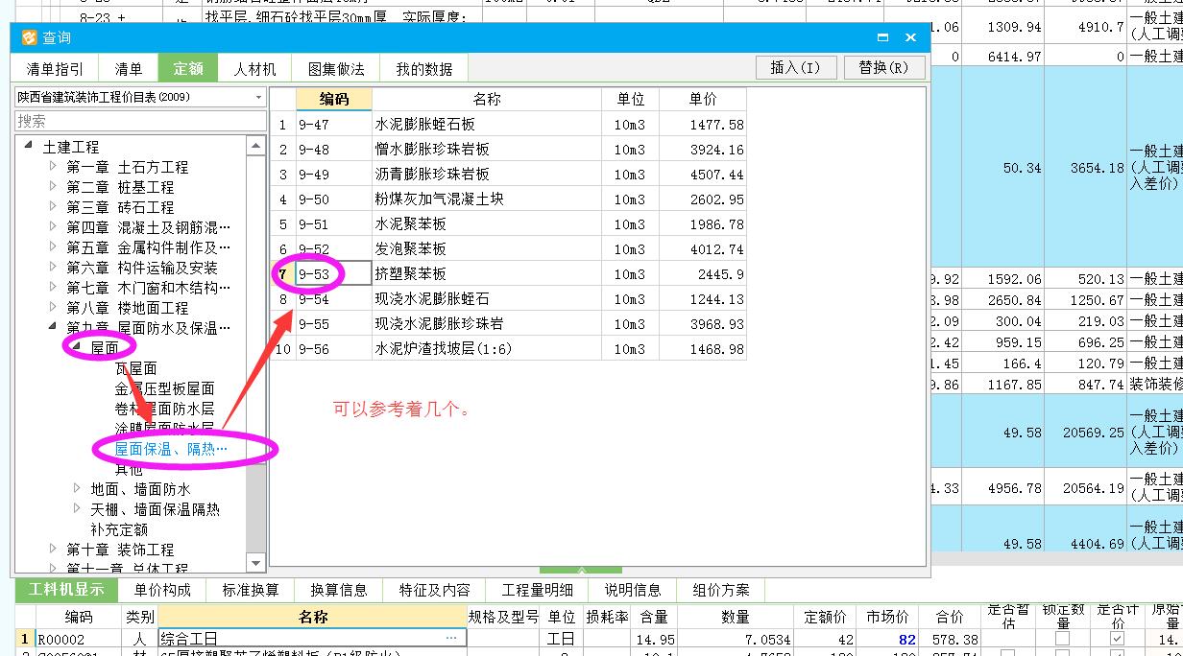The width and height of the screenshot is (1183, 656).
Task: Open the 我的数据 tab
Action: coord(423,69)
